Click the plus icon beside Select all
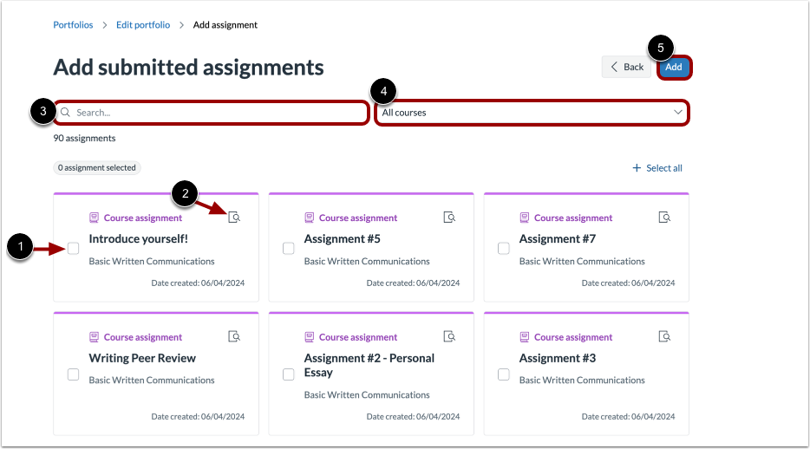 pos(637,168)
